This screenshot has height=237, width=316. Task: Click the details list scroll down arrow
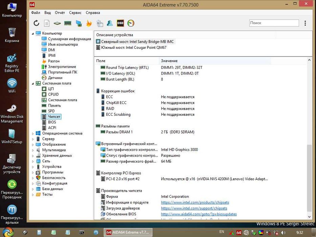point(309,217)
